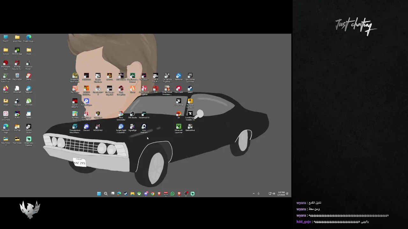Open the Windows Start menu
Image resolution: width=408 pixels, height=229 pixels.
tap(99, 193)
